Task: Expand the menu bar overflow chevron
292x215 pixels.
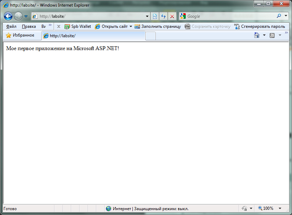Action: click(x=50, y=25)
